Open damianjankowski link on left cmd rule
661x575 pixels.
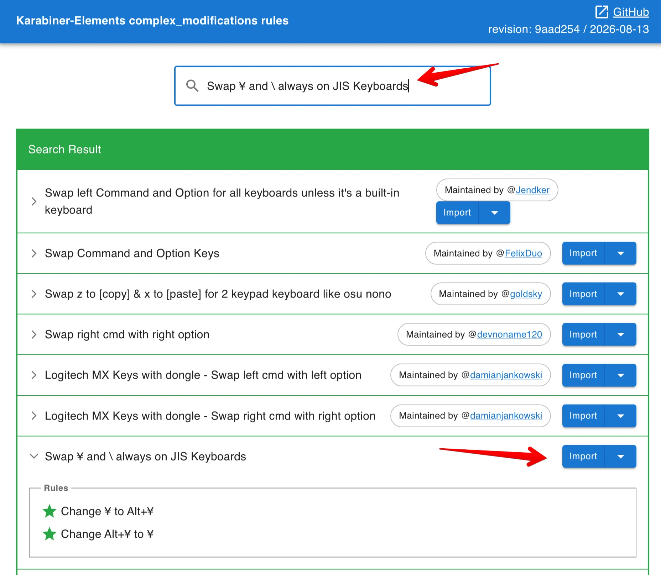(x=506, y=375)
